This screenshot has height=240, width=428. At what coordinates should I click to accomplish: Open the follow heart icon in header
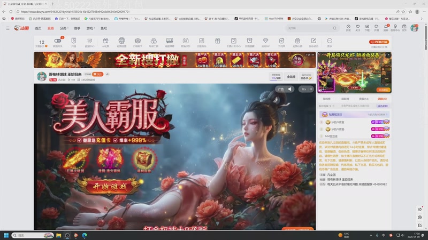357,28
